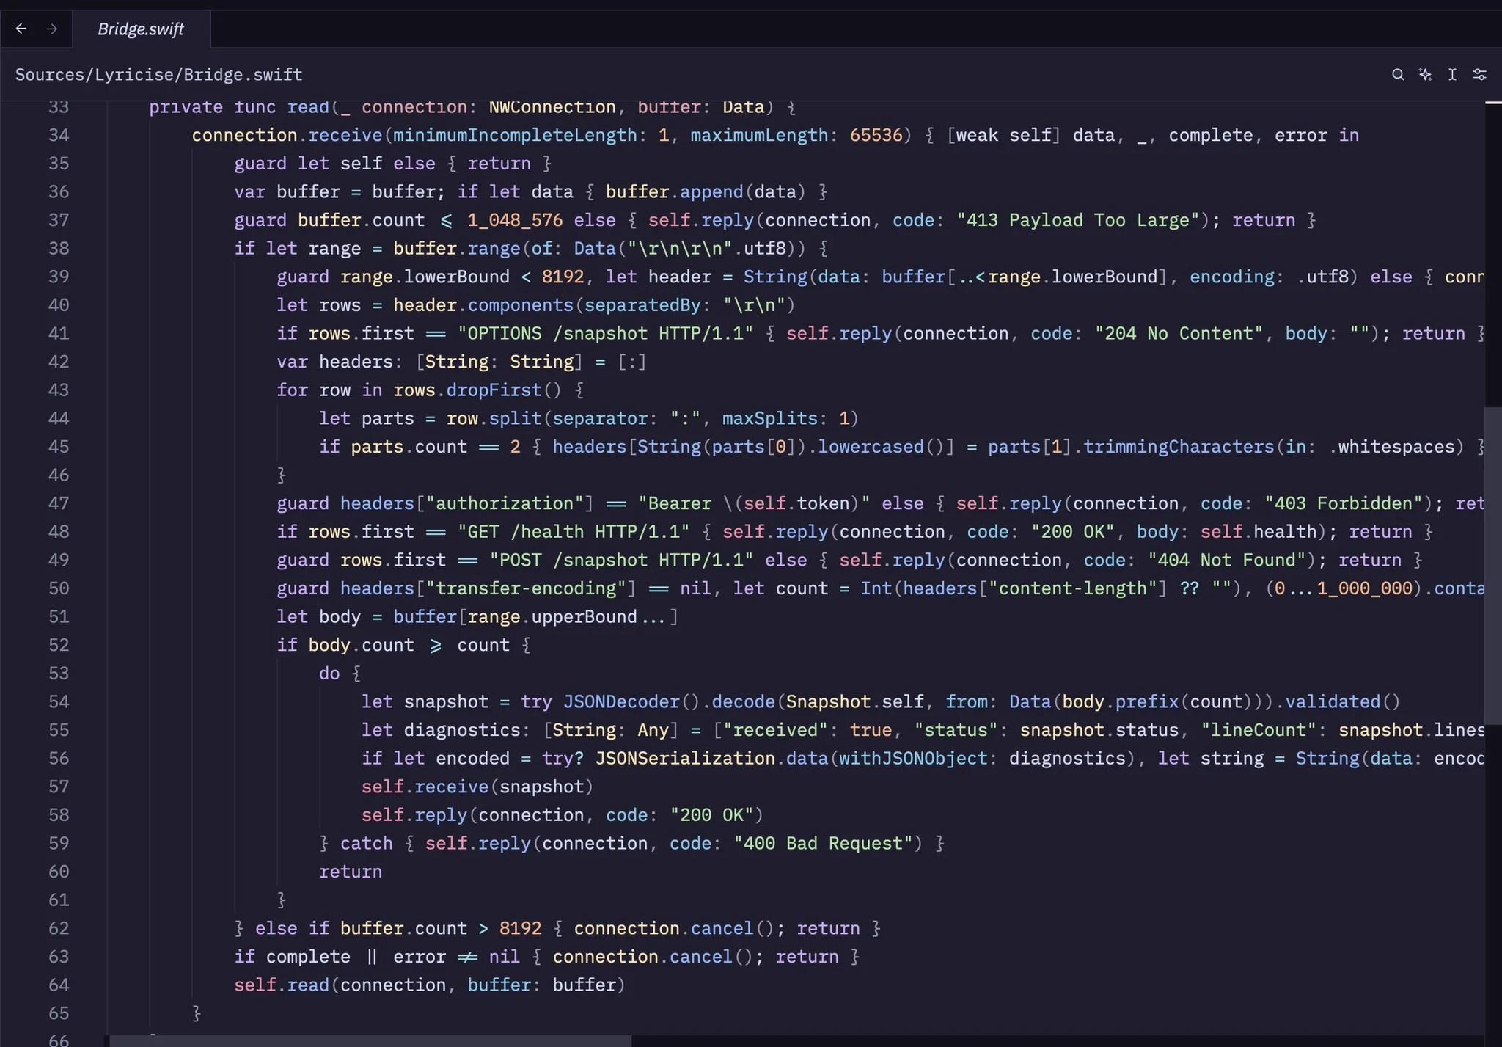The image size is (1502, 1047).
Task: Click minimumIncompleteLength parameter on line 34
Action: (515, 135)
